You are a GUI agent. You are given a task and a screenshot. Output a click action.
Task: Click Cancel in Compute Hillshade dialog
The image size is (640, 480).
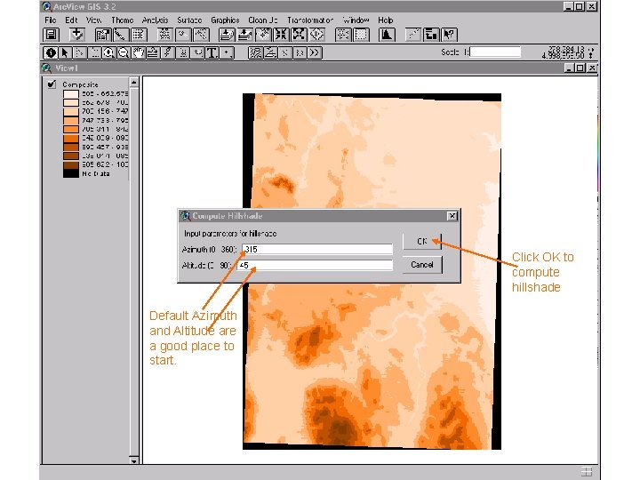(x=422, y=265)
